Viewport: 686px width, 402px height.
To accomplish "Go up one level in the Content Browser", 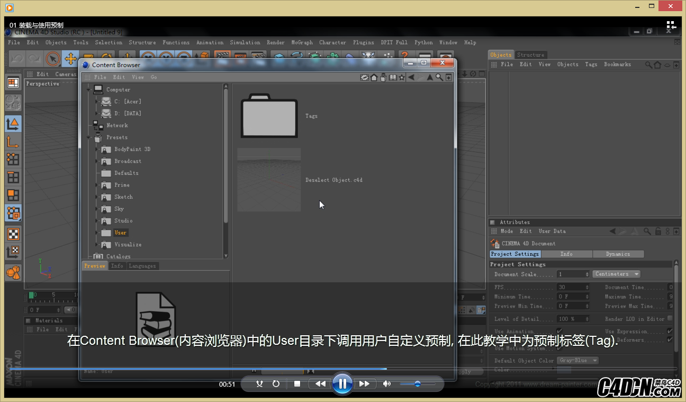I will pyautogui.click(x=430, y=77).
